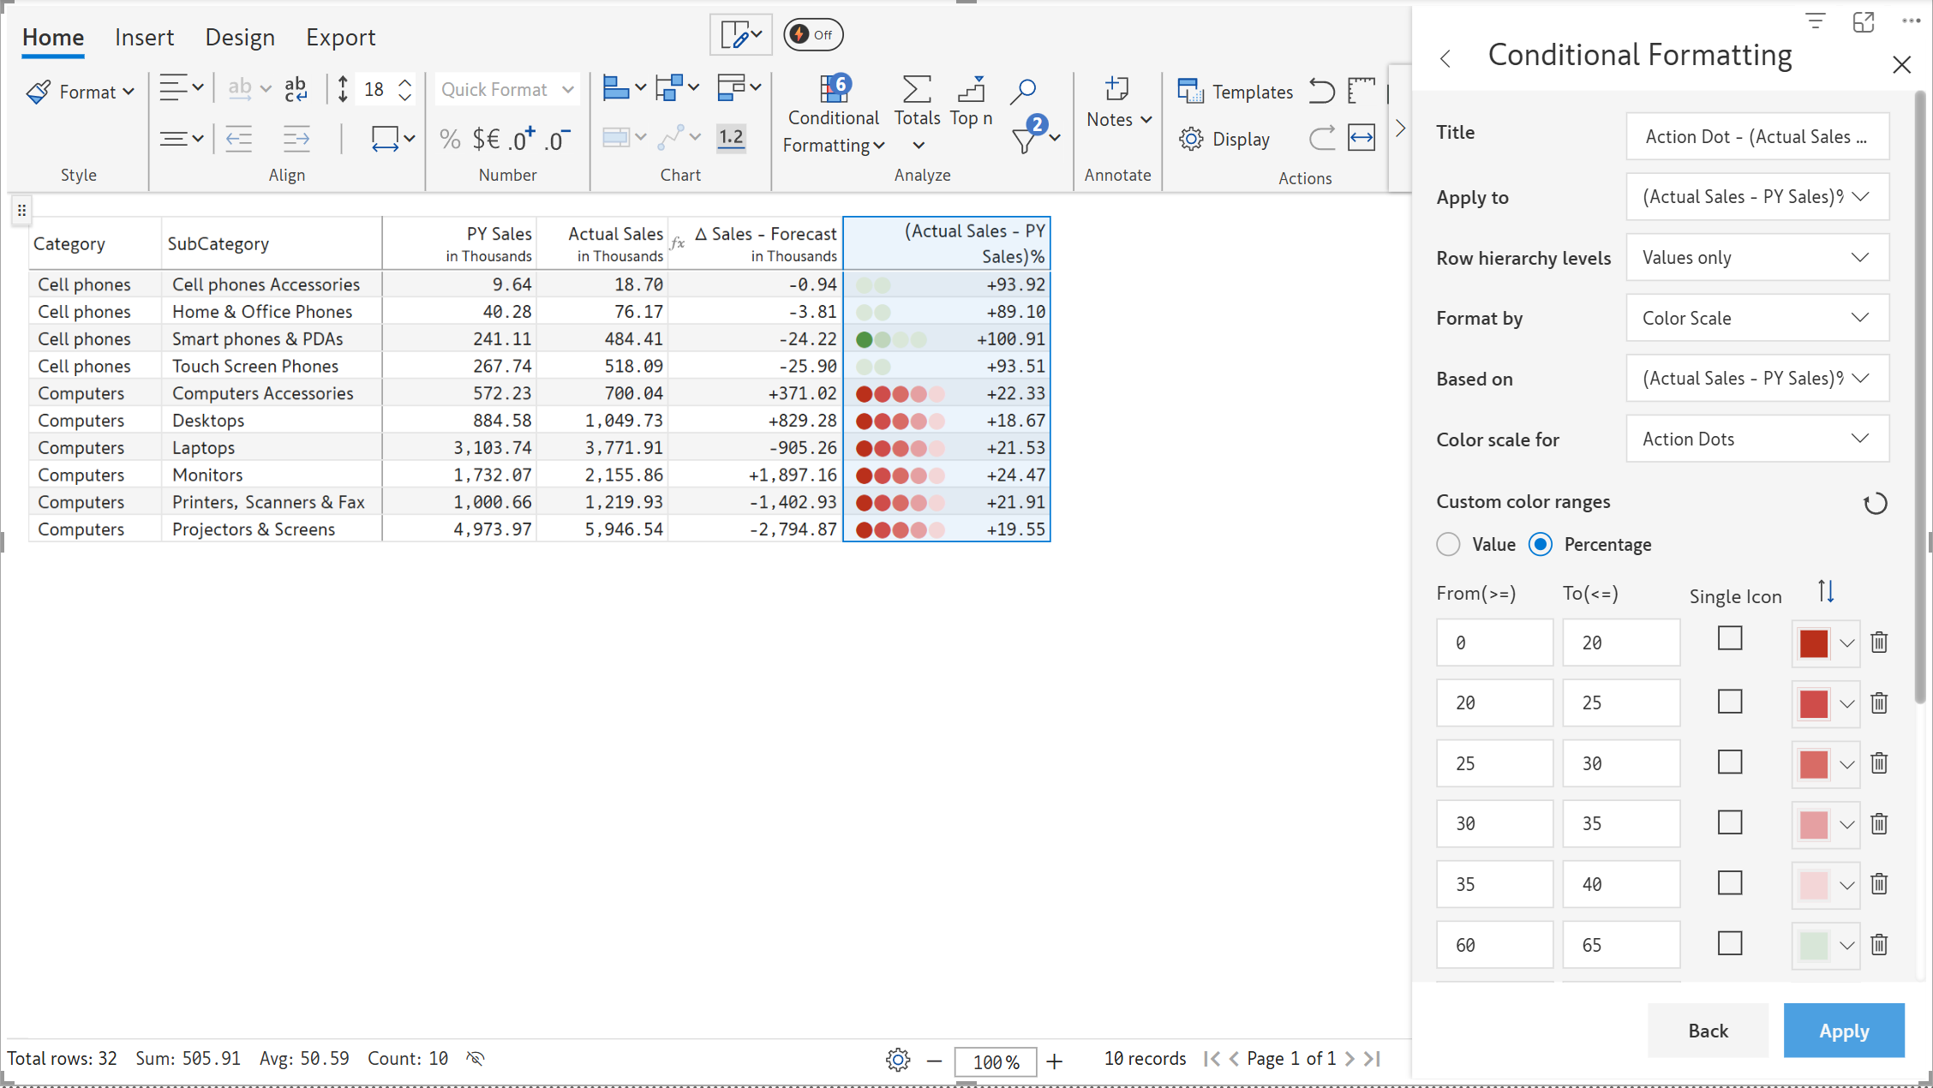Expand the Format by dropdown
The height and width of the screenshot is (1088, 1933).
click(x=1757, y=318)
